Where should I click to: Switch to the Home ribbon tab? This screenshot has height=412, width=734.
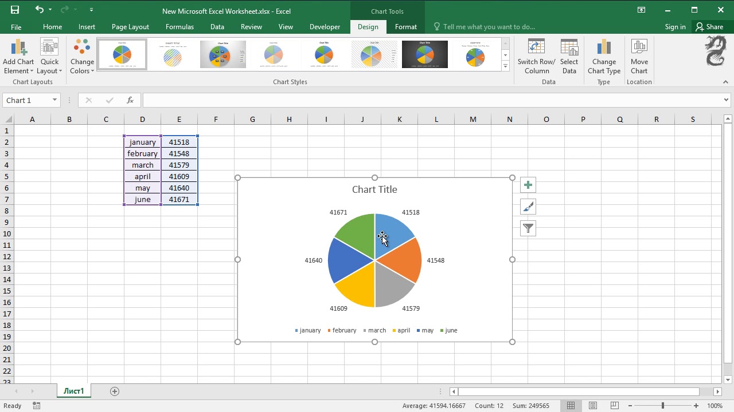[x=52, y=27]
